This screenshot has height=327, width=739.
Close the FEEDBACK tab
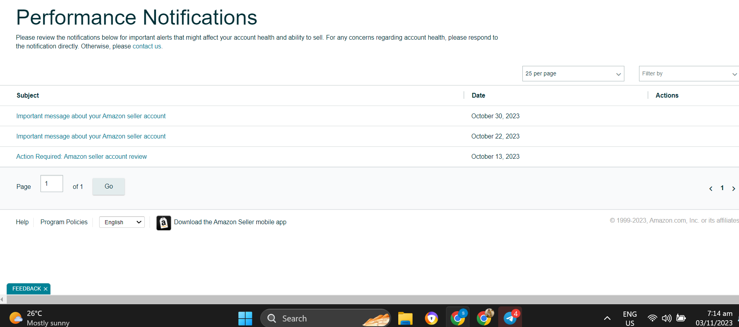[46, 289]
